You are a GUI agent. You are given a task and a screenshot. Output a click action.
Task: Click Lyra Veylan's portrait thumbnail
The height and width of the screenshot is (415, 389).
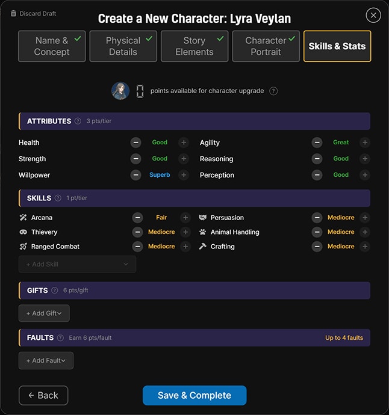pyautogui.click(x=120, y=91)
